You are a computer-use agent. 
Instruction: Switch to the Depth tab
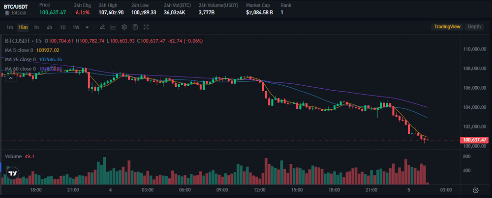click(x=474, y=27)
